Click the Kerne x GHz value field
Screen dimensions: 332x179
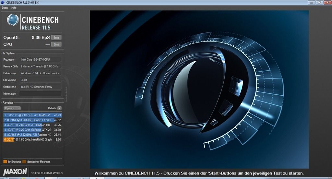pyautogui.click(x=41, y=66)
